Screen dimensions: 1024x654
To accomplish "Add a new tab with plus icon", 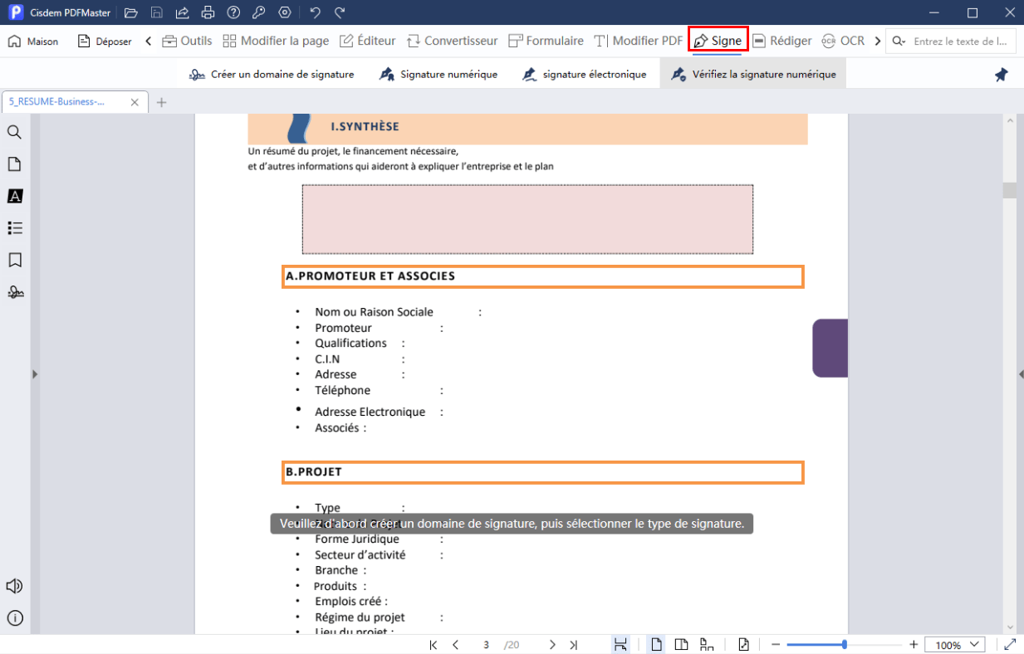I will (162, 102).
